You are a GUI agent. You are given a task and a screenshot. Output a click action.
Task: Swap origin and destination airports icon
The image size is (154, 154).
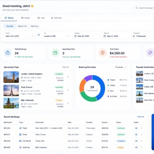pos(39,35)
